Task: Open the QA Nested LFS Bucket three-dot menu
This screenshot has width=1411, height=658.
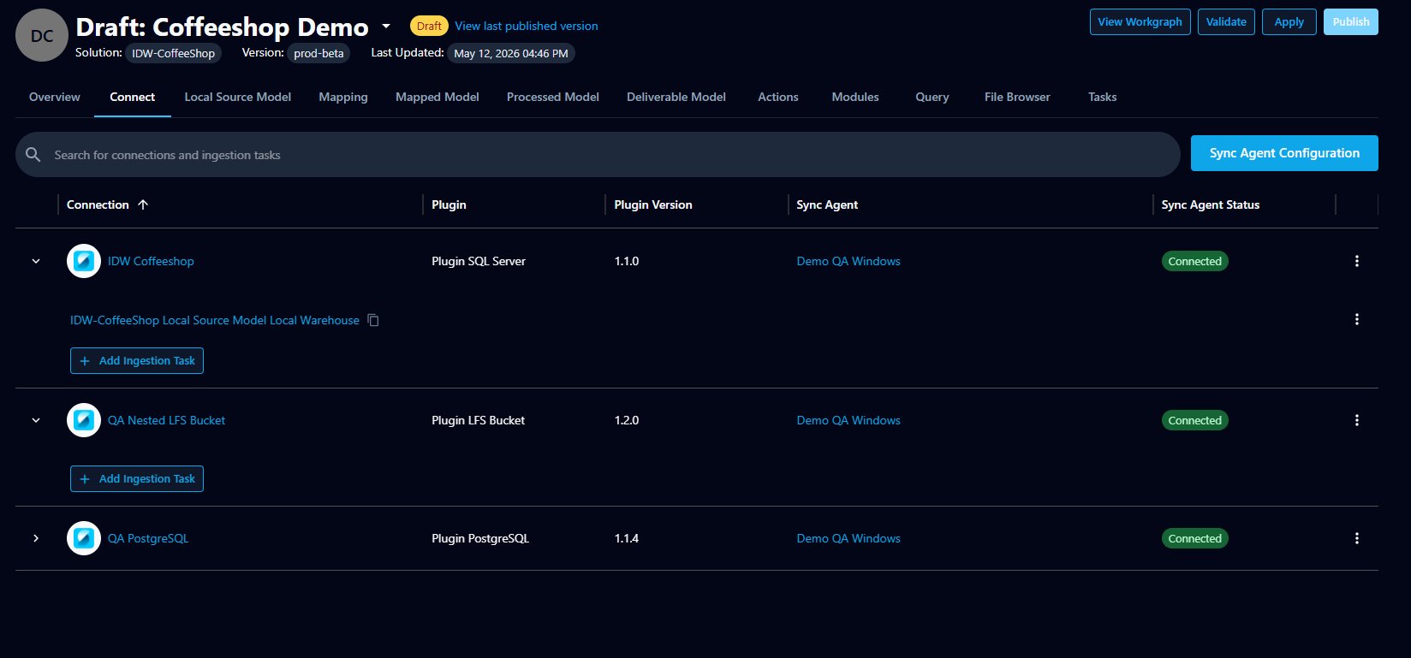Action: click(1356, 420)
